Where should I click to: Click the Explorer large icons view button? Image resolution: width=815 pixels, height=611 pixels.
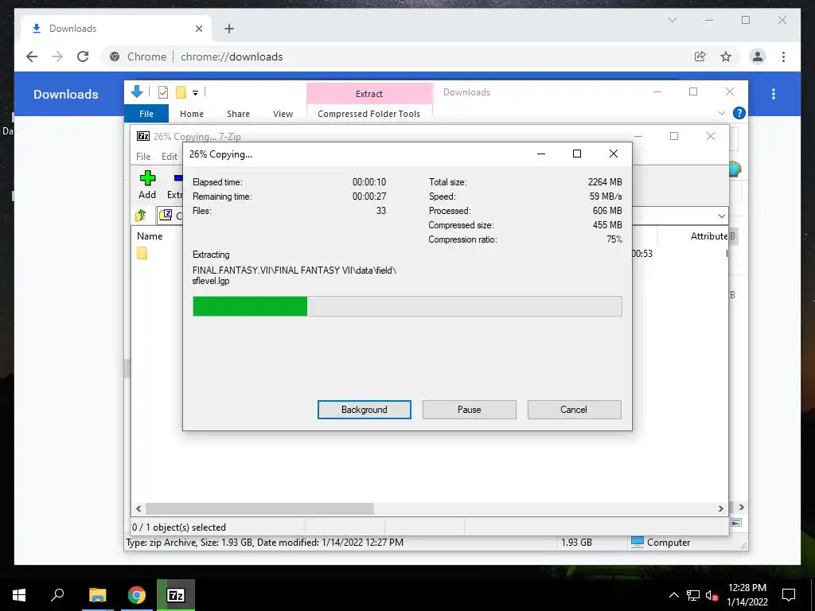pos(736,522)
